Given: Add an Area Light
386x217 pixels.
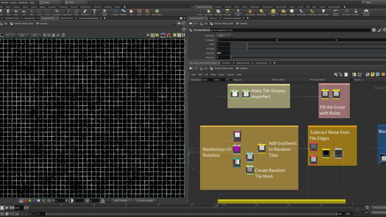Looking at the screenshot, I should tap(227, 12).
